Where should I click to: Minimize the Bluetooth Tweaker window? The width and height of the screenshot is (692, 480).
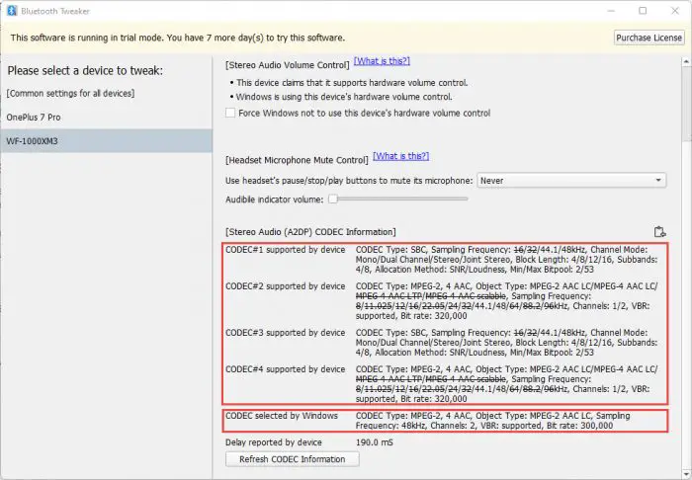click(611, 11)
